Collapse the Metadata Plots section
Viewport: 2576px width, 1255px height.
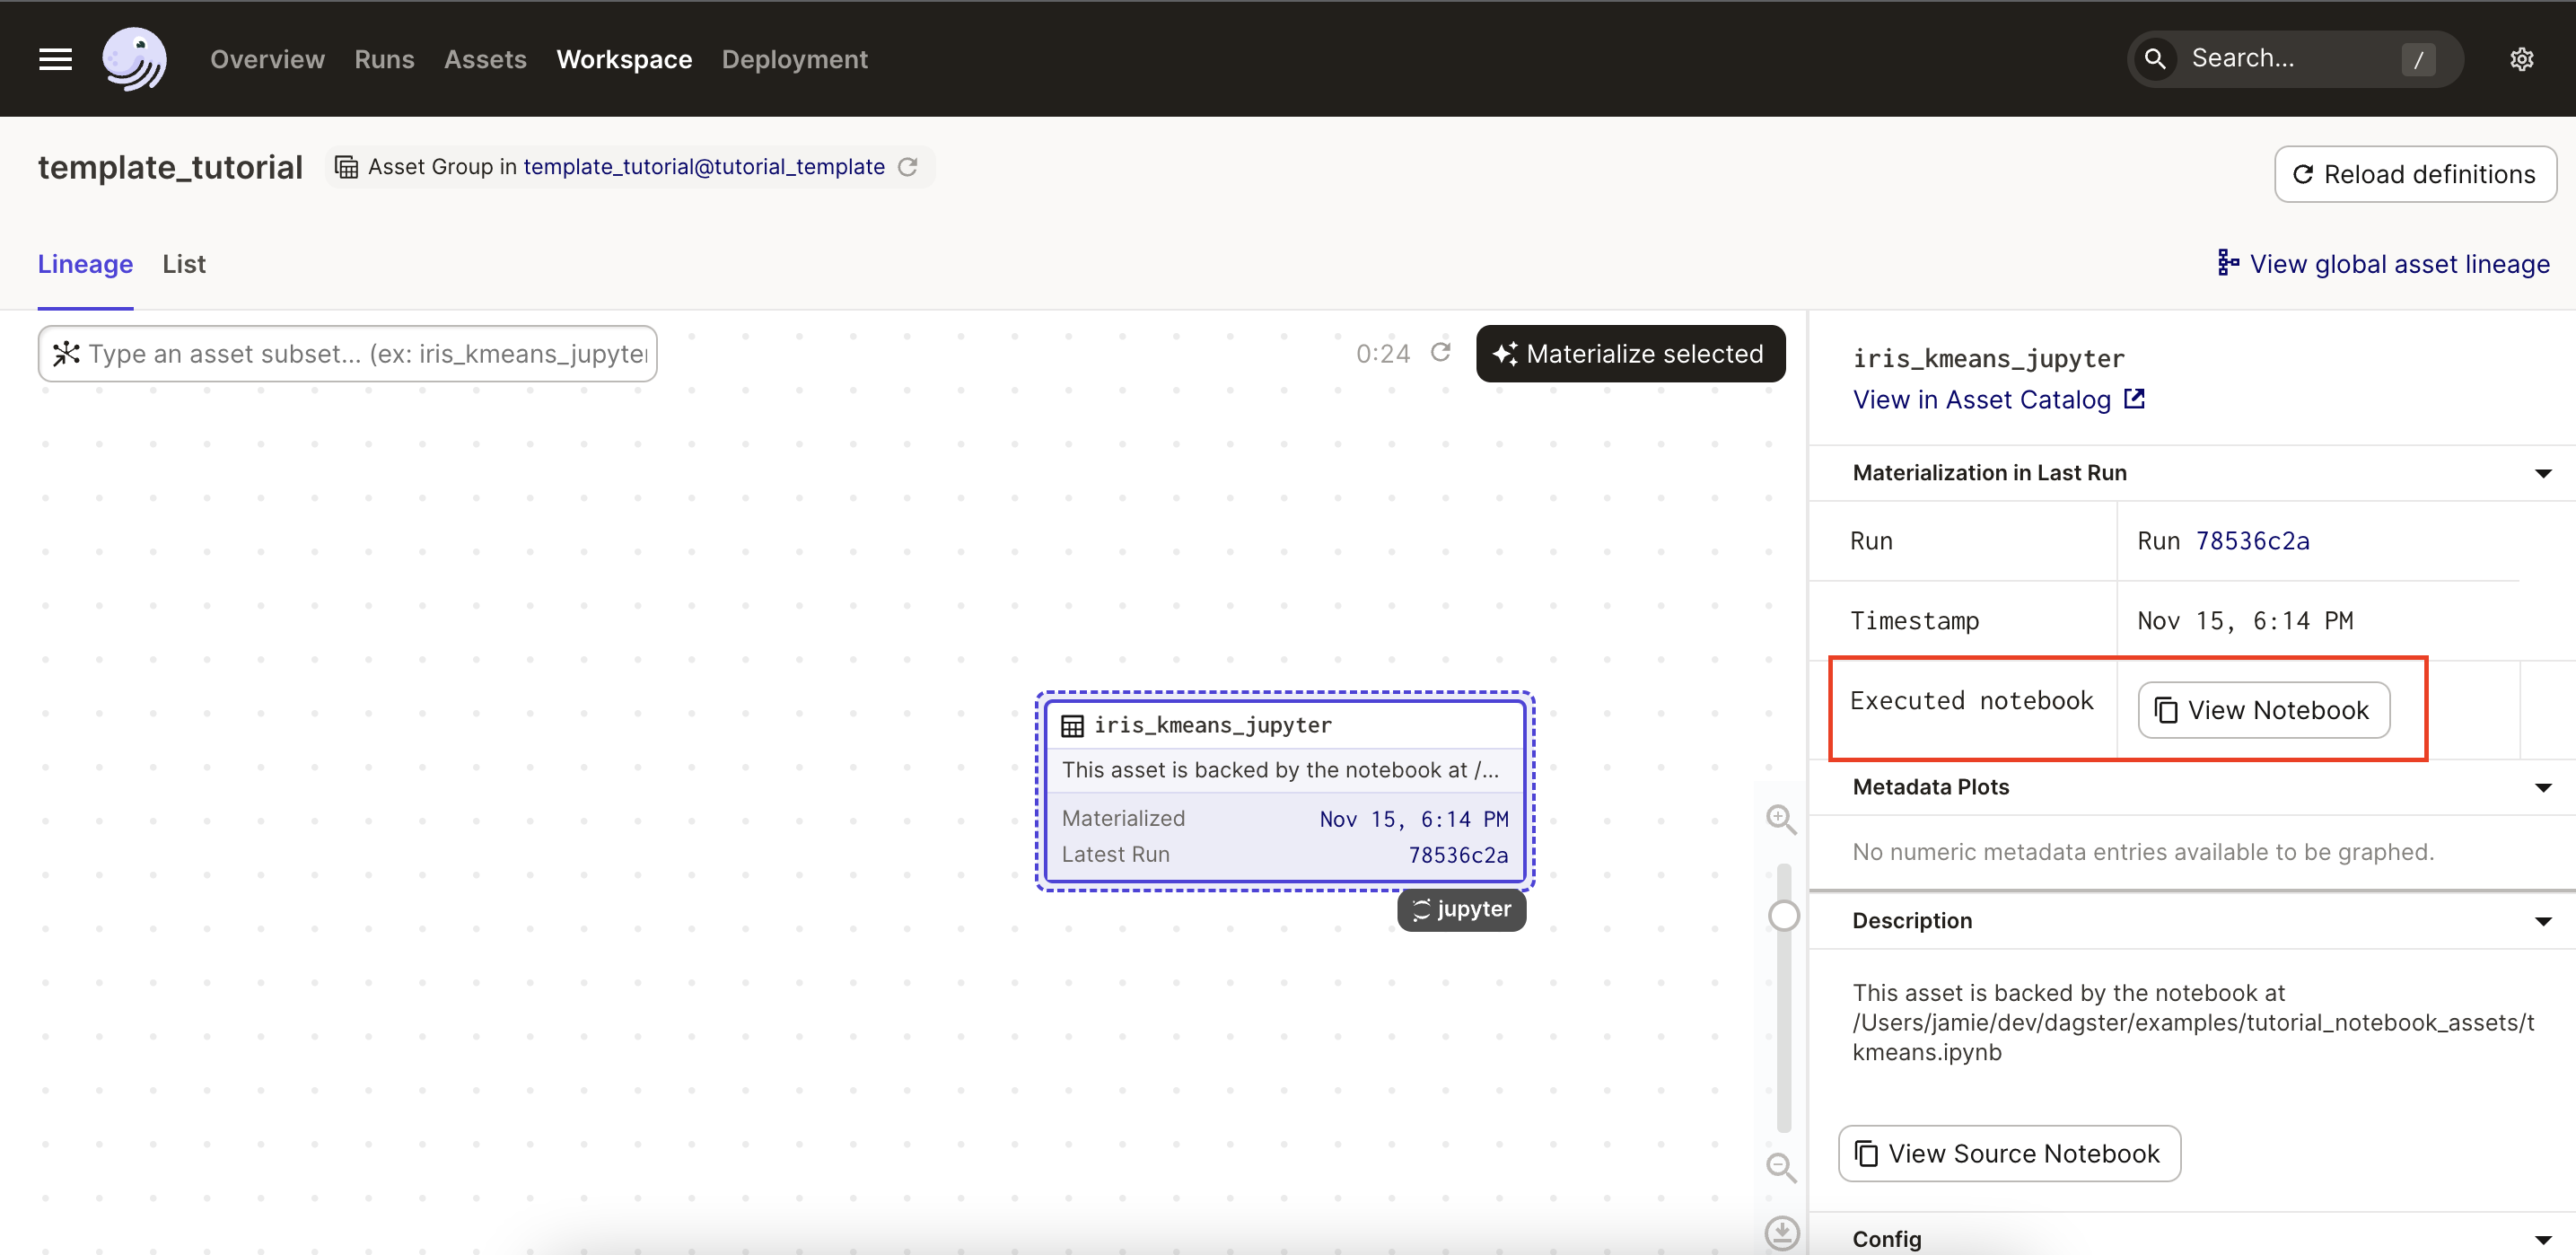[x=2544, y=787]
